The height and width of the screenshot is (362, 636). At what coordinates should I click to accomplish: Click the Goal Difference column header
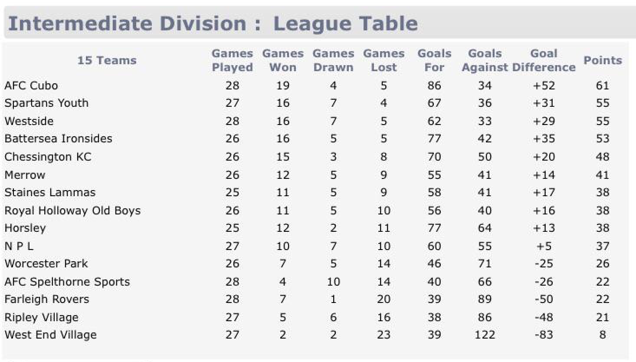click(x=544, y=60)
